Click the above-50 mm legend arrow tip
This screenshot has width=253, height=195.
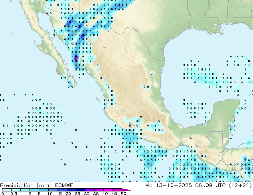(126, 190)
